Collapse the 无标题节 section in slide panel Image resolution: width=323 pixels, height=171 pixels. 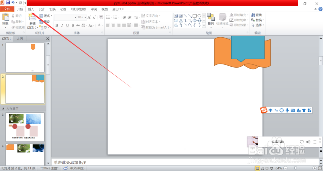(x=3, y=109)
